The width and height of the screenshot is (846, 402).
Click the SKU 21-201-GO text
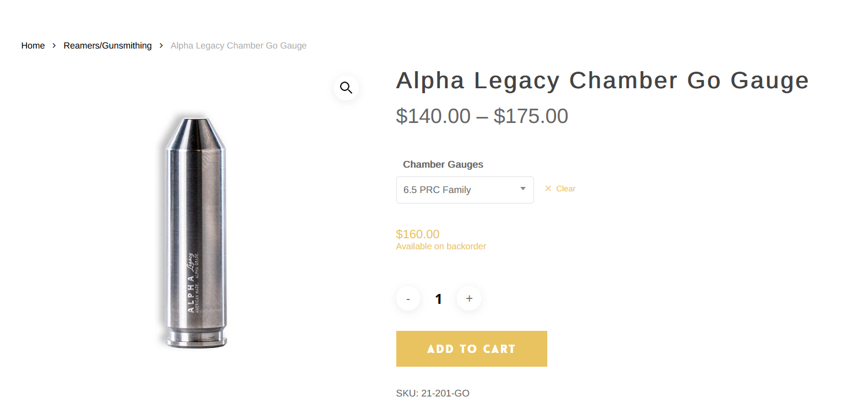click(x=433, y=393)
